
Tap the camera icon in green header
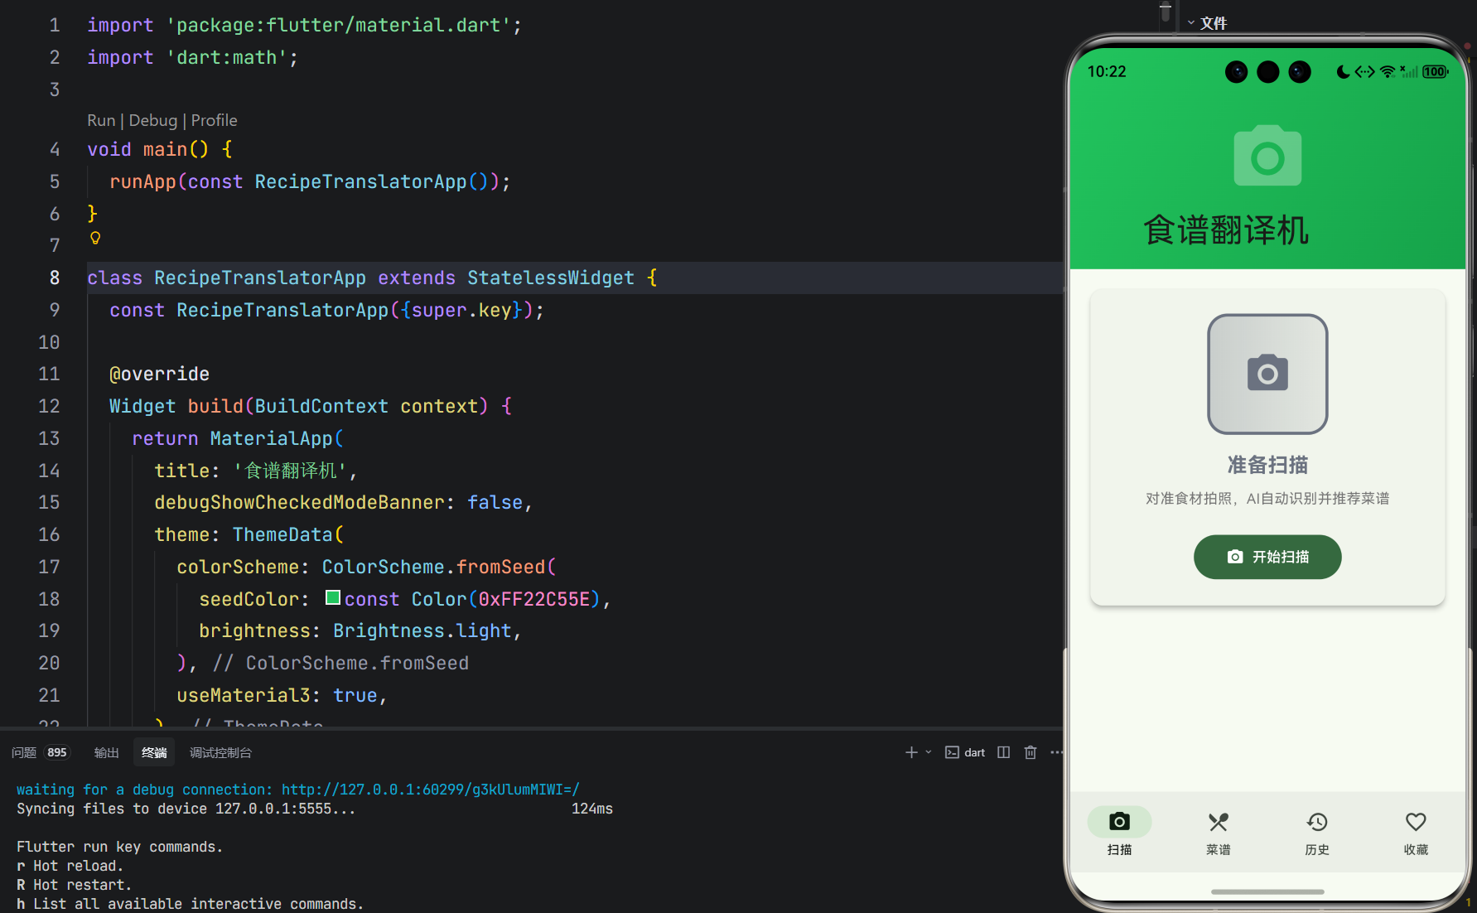pos(1267,156)
